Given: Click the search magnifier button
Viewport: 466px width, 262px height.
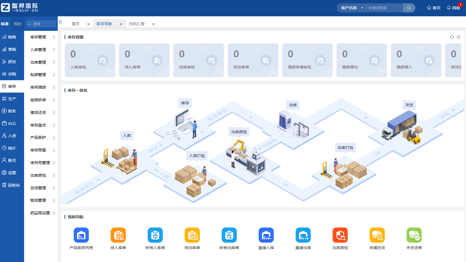Looking at the screenshot, I should click(409, 8).
